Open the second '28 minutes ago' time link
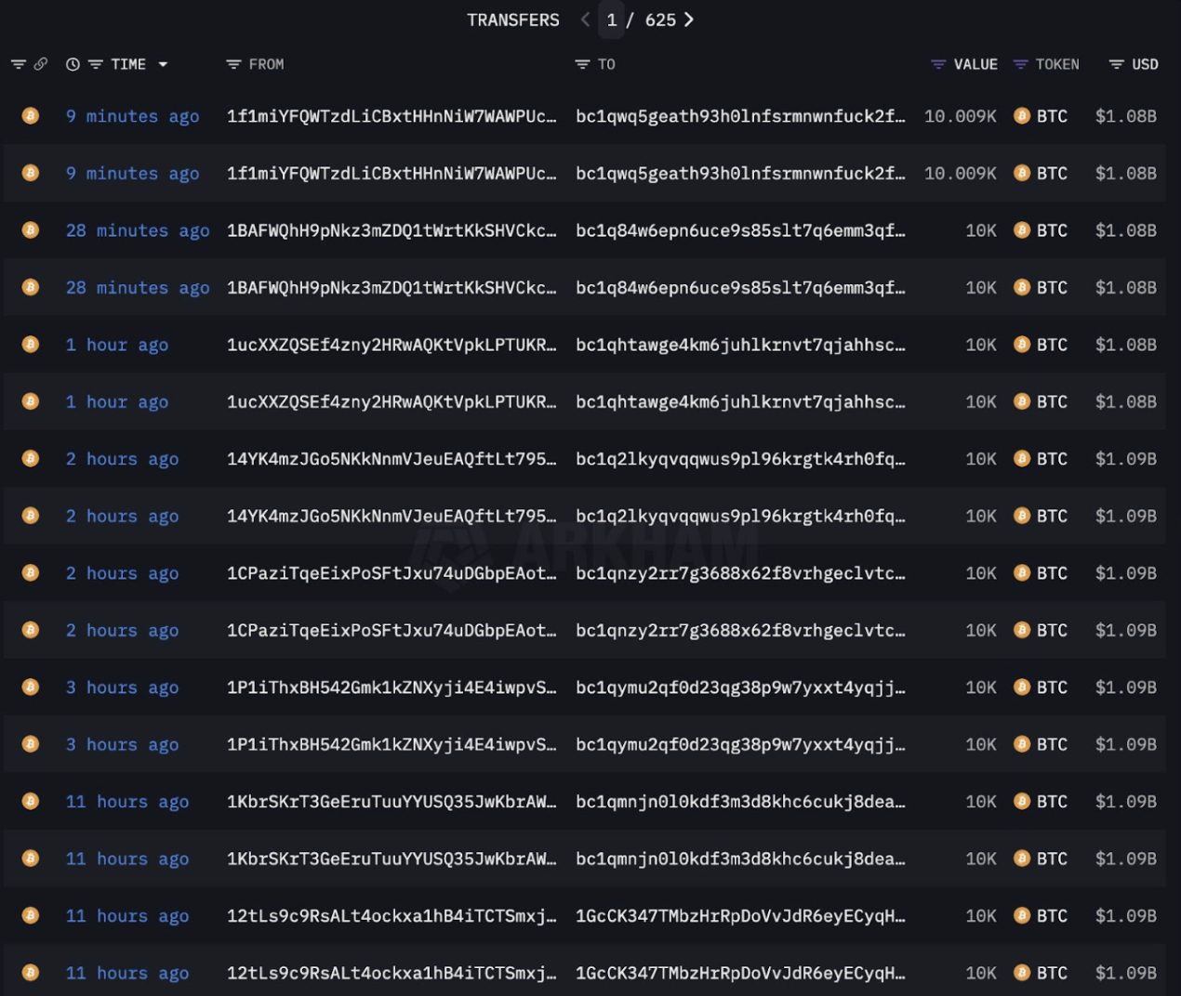Viewport: 1181px width, 996px height. [x=138, y=287]
